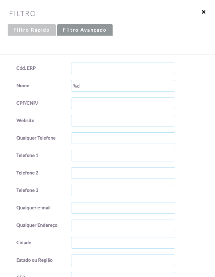Select the Qualquer Endereço input field
Screen dimensions: 215x277
click(123, 225)
